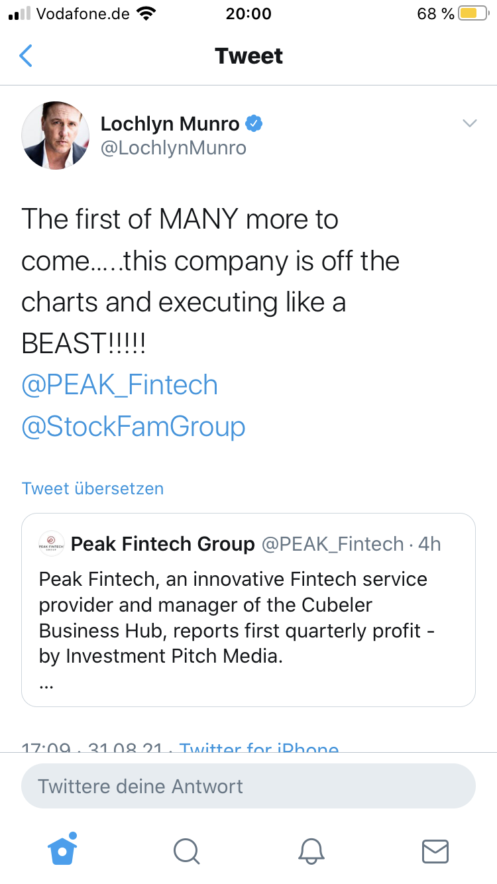
Task: Tap the Peak Fintech Group logo avatar
Action: pyautogui.click(x=52, y=544)
